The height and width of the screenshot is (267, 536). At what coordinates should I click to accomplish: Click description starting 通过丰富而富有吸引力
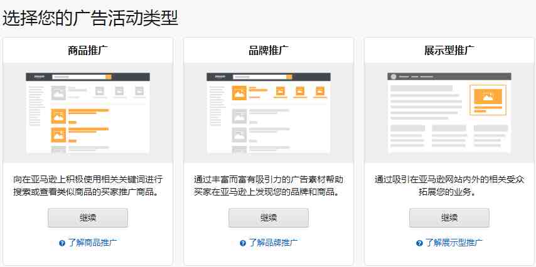tap(269, 186)
